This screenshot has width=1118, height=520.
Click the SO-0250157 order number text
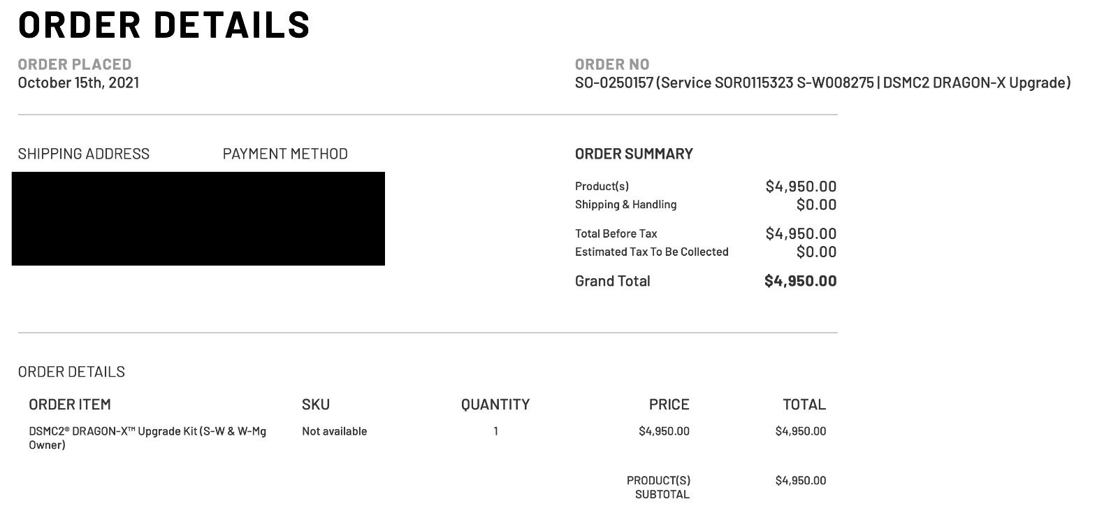tap(614, 82)
